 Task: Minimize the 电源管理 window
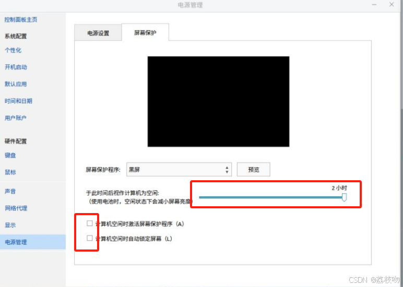coord(374,5)
